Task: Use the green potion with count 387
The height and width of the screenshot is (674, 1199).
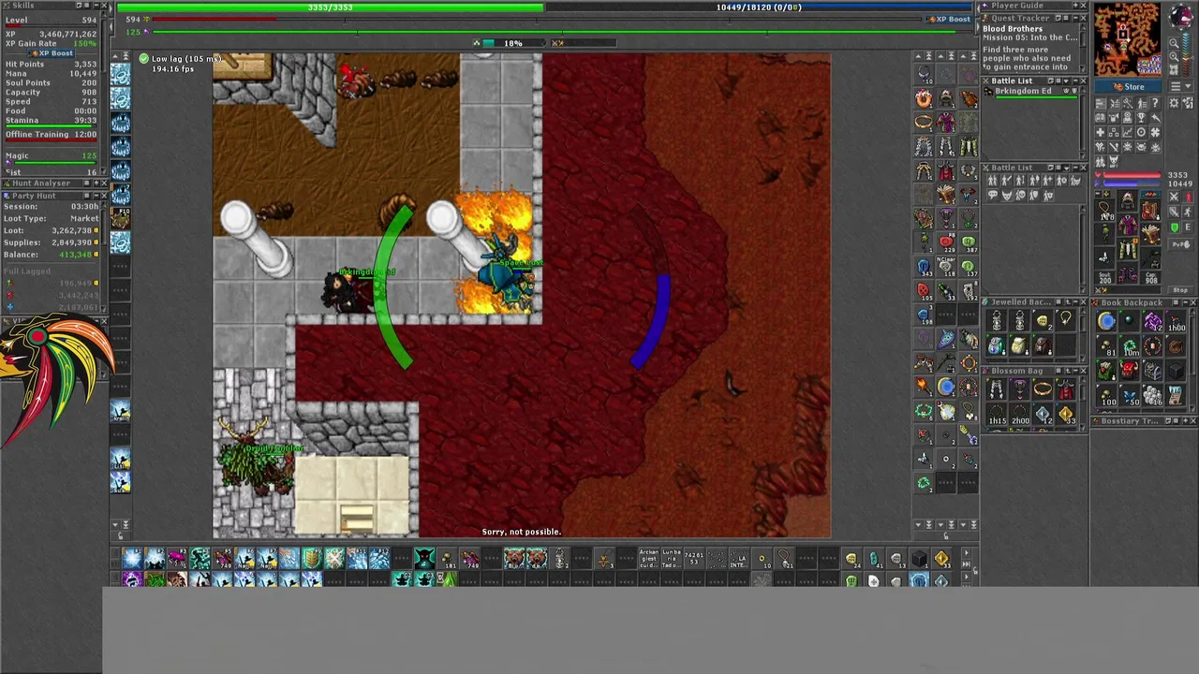Action: 968,242
